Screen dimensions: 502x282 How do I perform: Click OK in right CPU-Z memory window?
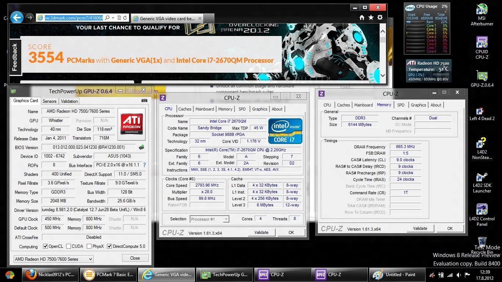pos(450,228)
